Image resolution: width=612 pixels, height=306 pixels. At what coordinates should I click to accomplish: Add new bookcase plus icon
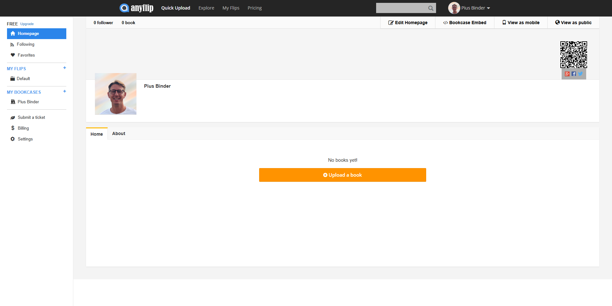[x=65, y=92]
